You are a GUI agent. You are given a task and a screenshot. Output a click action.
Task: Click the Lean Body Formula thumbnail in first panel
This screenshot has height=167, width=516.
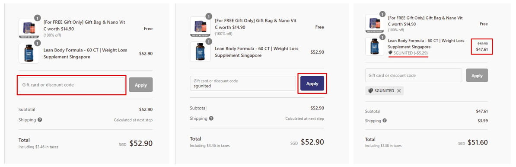tap(29, 53)
